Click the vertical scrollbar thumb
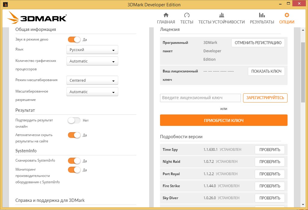This screenshot has height=210, width=308. click(303, 72)
